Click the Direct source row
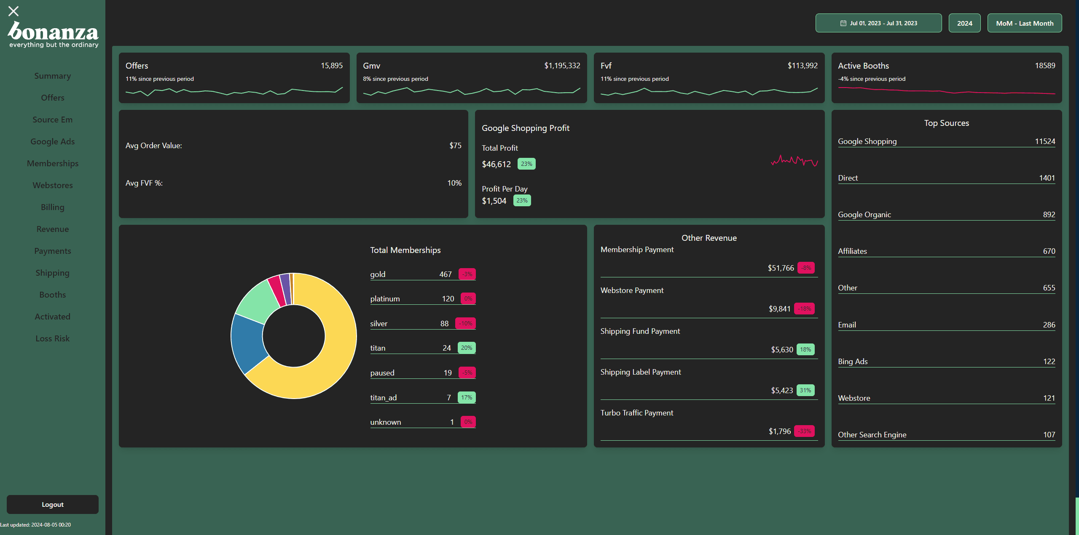Viewport: 1079px width, 535px height. pos(947,178)
